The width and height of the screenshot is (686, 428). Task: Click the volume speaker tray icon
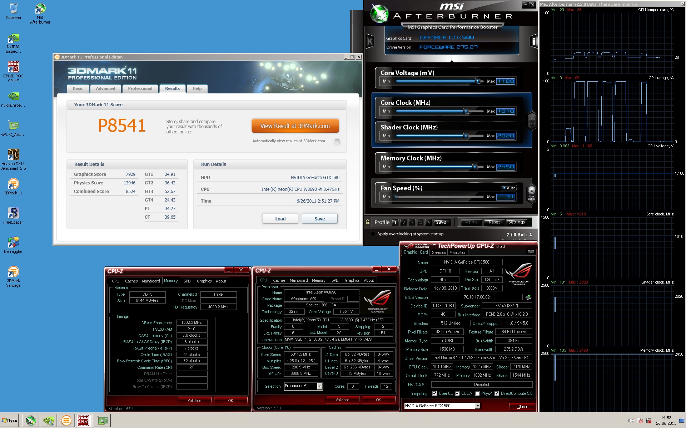pos(631,421)
